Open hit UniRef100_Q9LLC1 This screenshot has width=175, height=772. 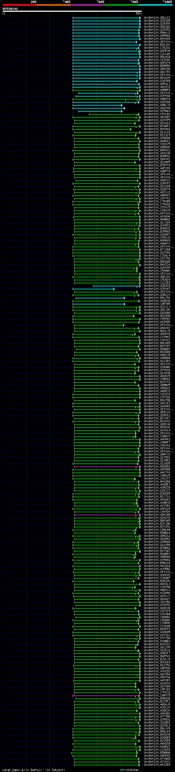click(157, 18)
